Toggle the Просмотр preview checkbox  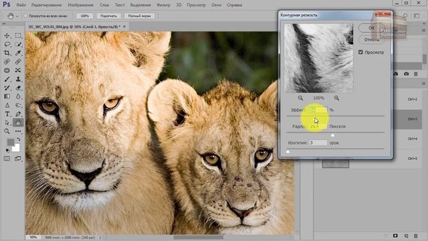(x=360, y=52)
